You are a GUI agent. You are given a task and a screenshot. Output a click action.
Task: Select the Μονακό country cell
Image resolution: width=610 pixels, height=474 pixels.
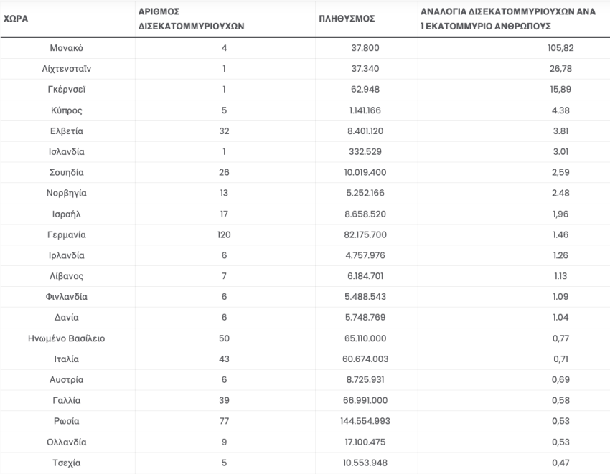click(68, 48)
